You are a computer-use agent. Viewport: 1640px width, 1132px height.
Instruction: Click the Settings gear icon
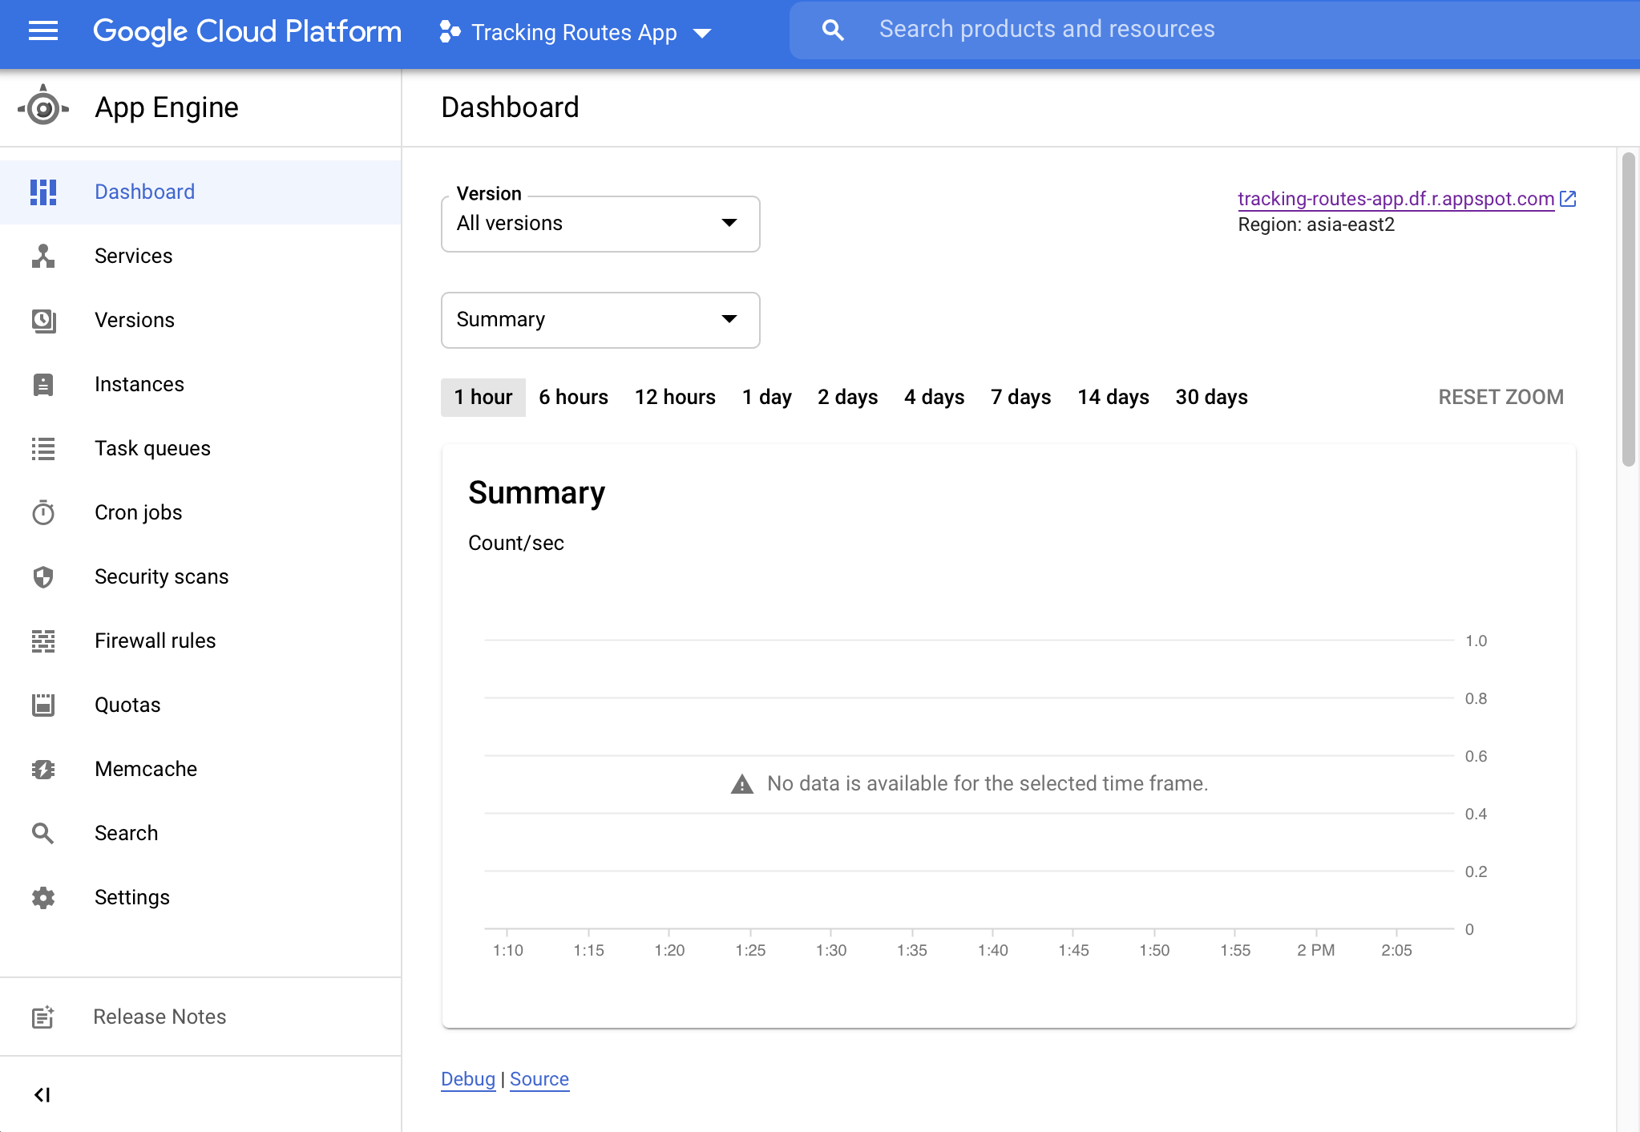43,897
